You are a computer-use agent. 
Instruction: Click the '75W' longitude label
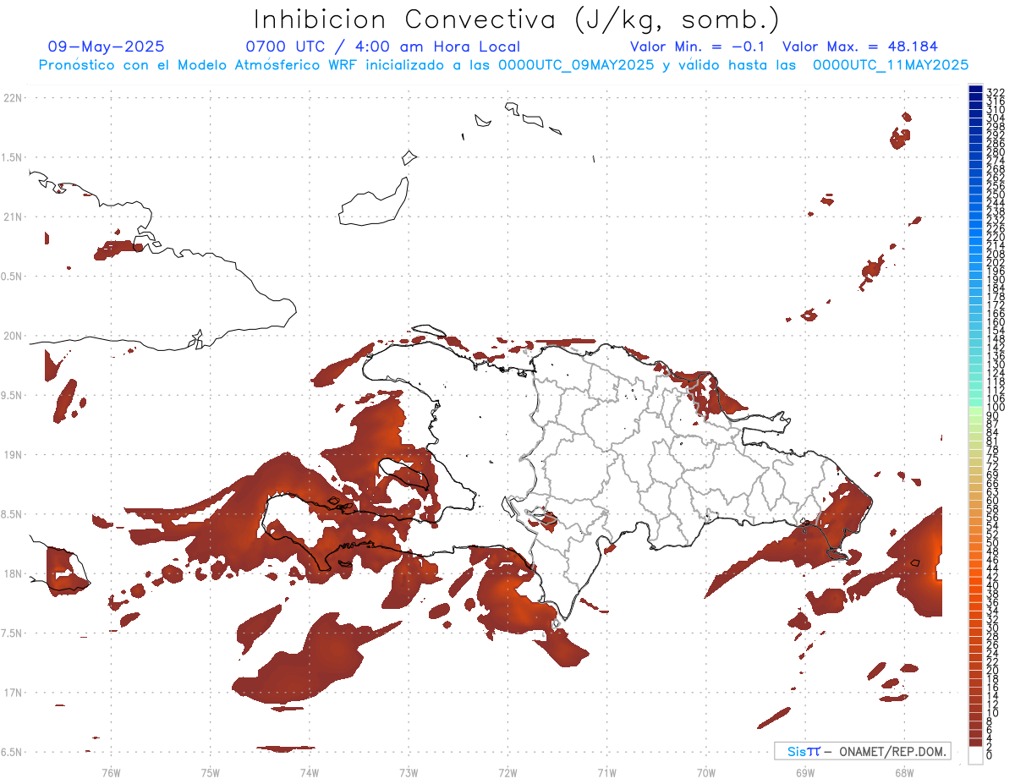pos(210,772)
